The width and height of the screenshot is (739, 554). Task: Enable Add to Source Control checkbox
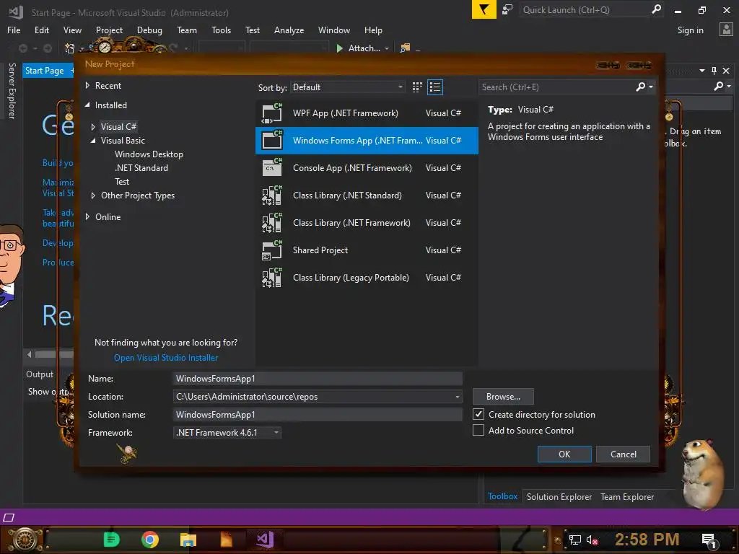pos(478,430)
